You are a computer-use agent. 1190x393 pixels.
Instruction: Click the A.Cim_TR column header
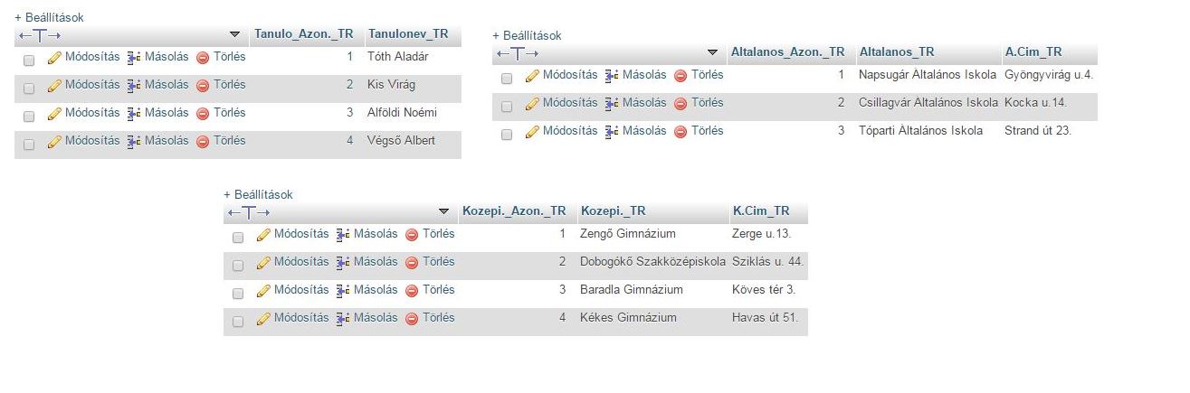point(1033,51)
